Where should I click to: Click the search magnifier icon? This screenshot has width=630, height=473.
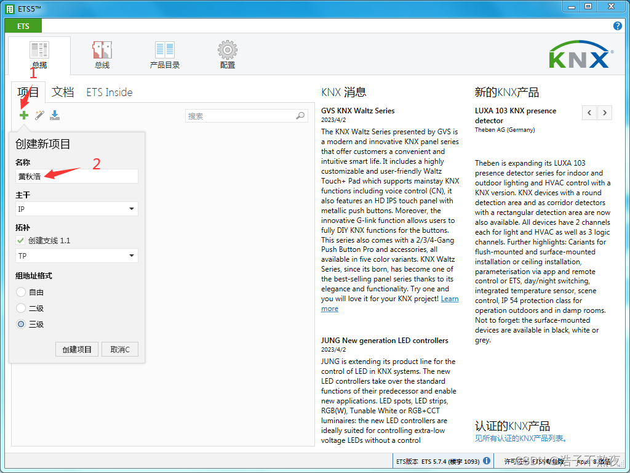tap(300, 116)
